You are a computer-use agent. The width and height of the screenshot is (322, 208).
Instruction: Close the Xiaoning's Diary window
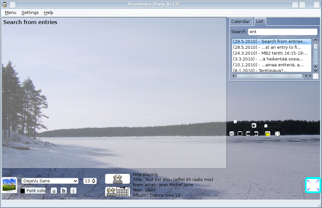pos(316,5)
